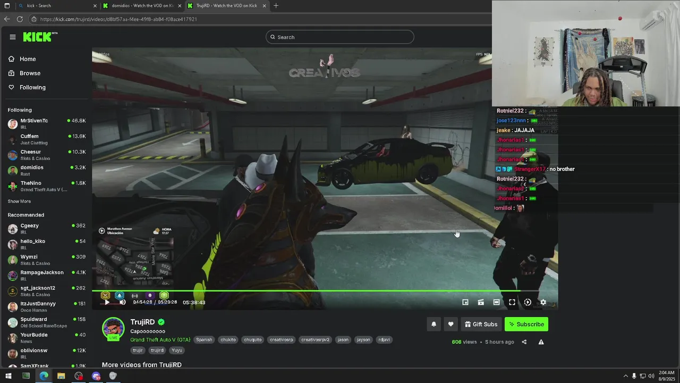Open a new browser tab
The height and width of the screenshot is (383, 680).
pos(276,6)
